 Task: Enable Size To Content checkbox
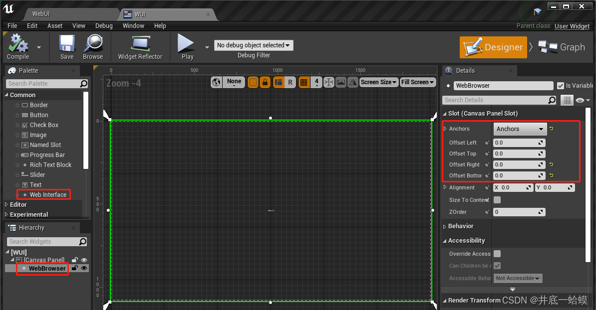497,200
